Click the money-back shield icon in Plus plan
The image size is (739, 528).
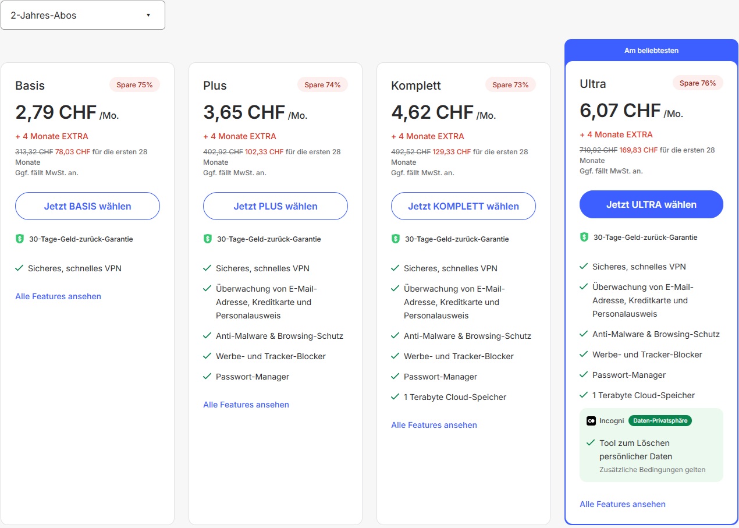pos(208,239)
